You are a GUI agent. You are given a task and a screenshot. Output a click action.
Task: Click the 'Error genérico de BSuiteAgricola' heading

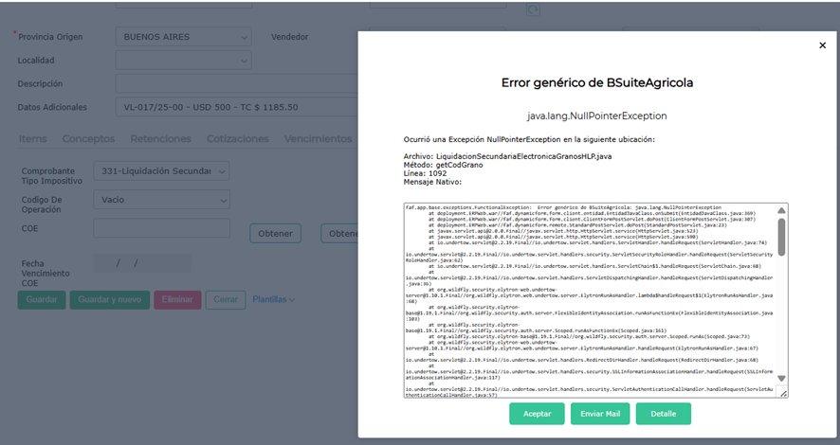pos(596,83)
